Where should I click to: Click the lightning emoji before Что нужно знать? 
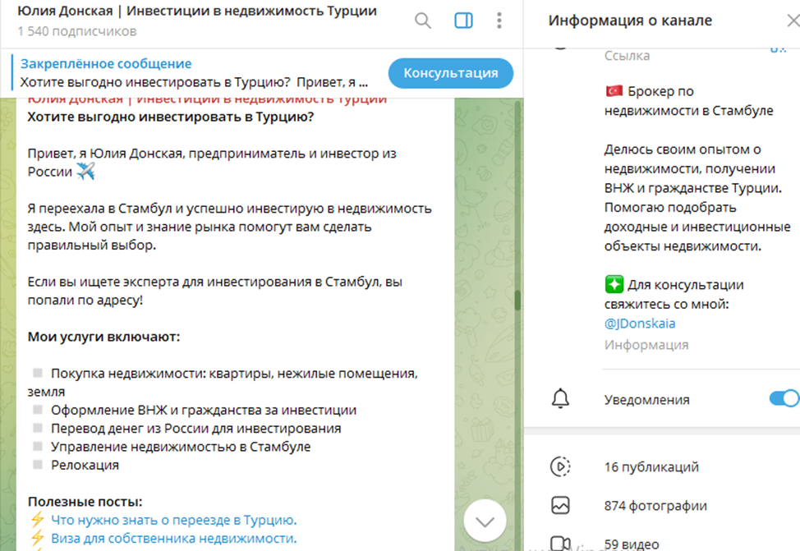(37, 519)
